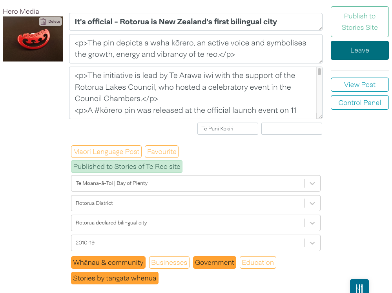The height and width of the screenshot is (293, 392).
Task: Toggle the Maori Language Post tag
Action: pyautogui.click(x=106, y=152)
